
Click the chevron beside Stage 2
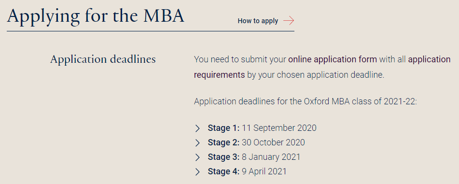197,142
